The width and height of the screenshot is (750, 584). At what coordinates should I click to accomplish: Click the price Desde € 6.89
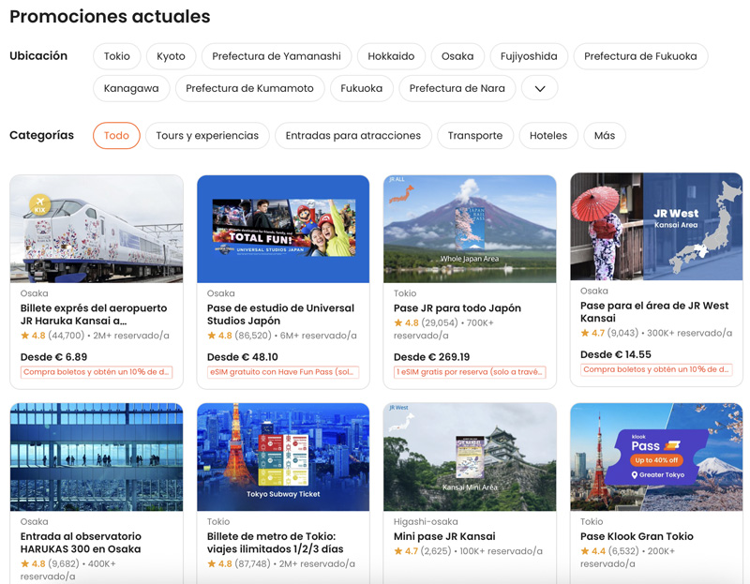coord(53,357)
